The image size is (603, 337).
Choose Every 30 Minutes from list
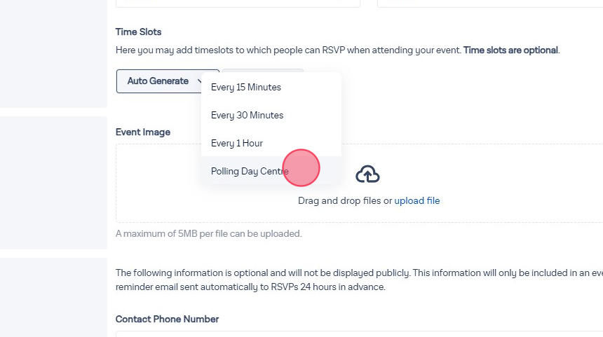pyautogui.click(x=248, y=116)
